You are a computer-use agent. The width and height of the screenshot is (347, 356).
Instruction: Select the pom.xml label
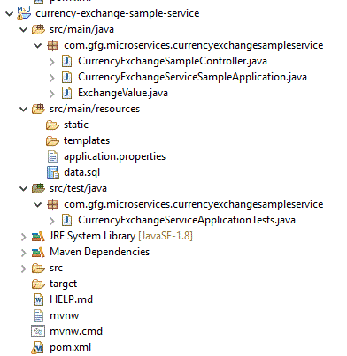point(71,347)
